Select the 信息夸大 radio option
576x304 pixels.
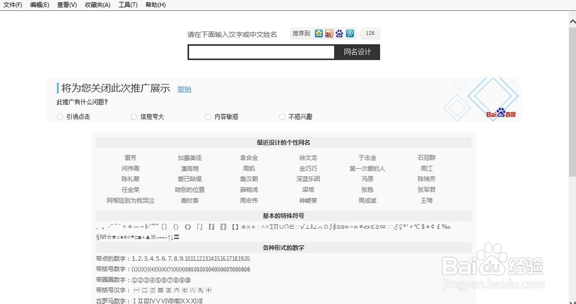click(x=134, y=117)
